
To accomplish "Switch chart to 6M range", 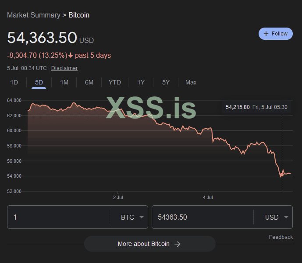I will (x=89, y=82).
